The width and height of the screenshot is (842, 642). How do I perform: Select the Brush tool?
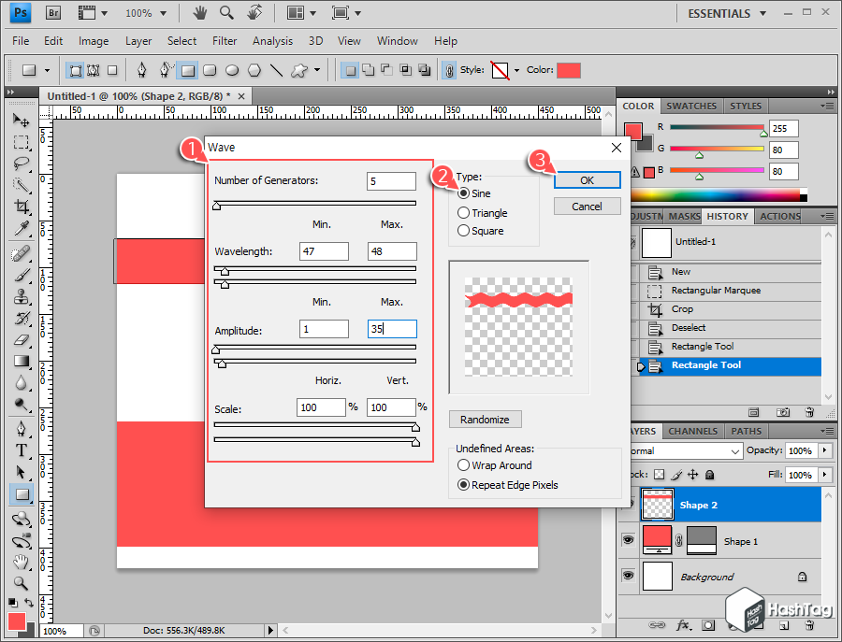tap(21, 275)
